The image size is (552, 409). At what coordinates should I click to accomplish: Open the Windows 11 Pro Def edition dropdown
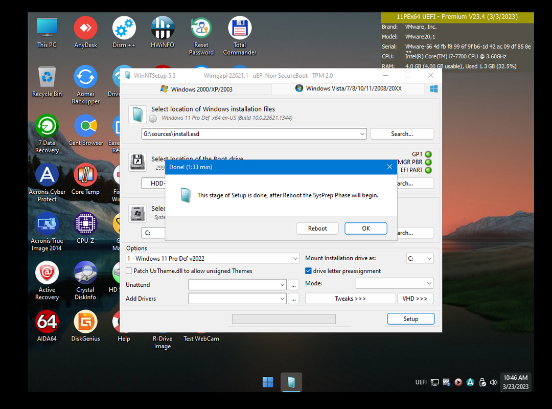pyautogui.click(x=295, y=259)
